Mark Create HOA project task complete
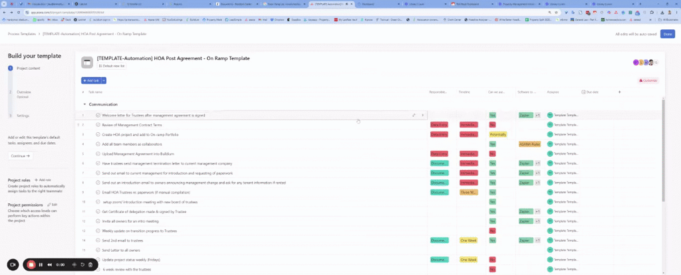The width and height of the screenshot is (681, 275). 98,134
